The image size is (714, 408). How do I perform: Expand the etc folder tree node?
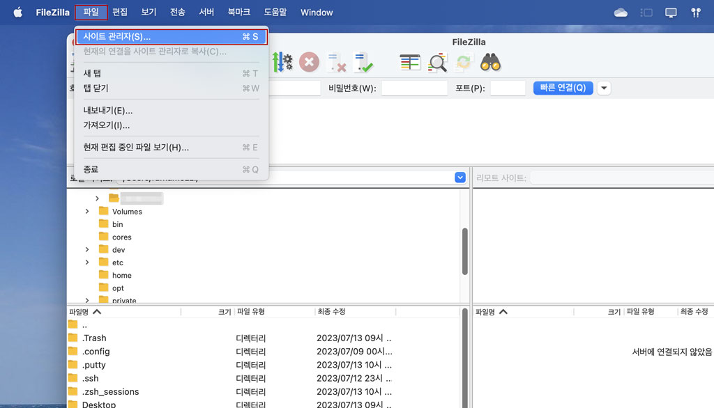[x=87, y=262]
